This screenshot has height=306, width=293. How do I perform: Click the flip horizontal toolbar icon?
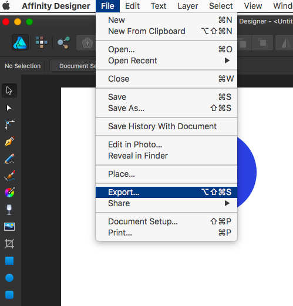[x=285, y=43]
